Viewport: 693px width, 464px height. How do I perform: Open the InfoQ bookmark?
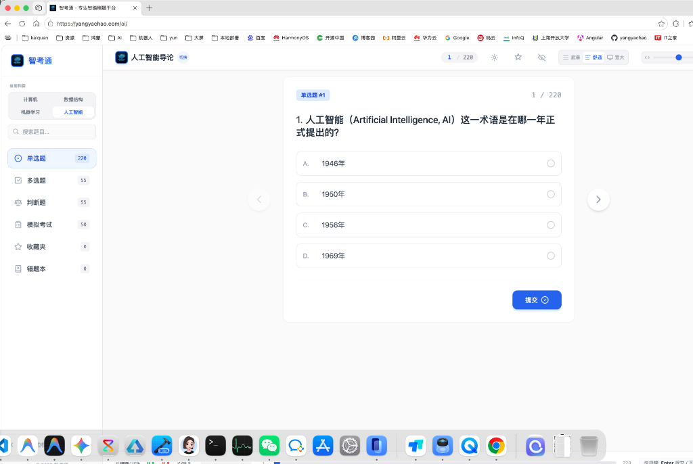tap(514, 38)
